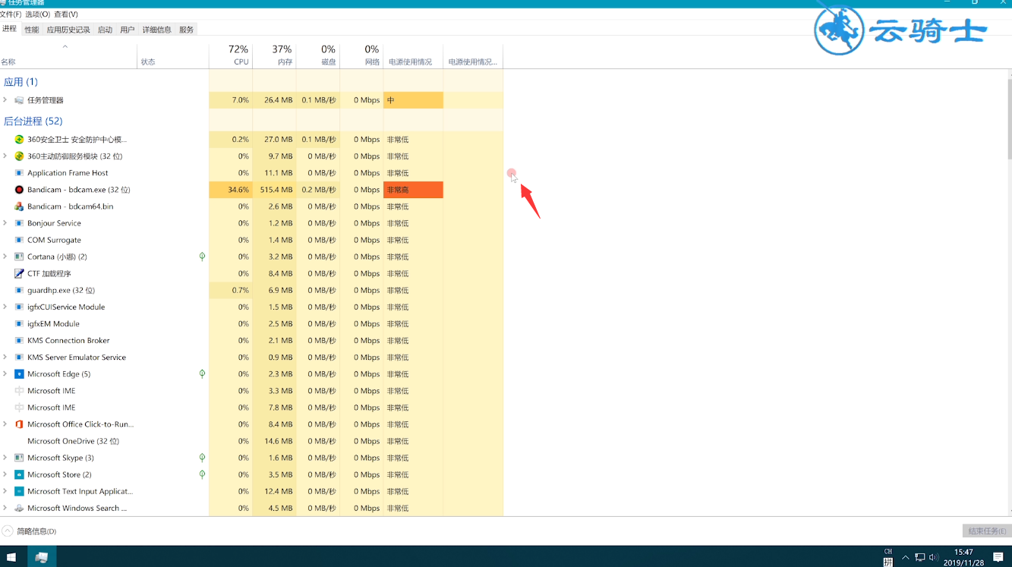The height and width of the screenshot is (567, 1012).
Task: Expand the Microsoft Skype (3) row
Action: tap(5, 458)
